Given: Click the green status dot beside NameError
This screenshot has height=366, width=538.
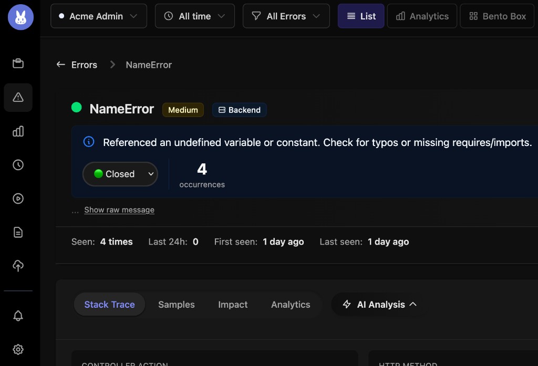Looking at the screenshot, I should (77, 107).
